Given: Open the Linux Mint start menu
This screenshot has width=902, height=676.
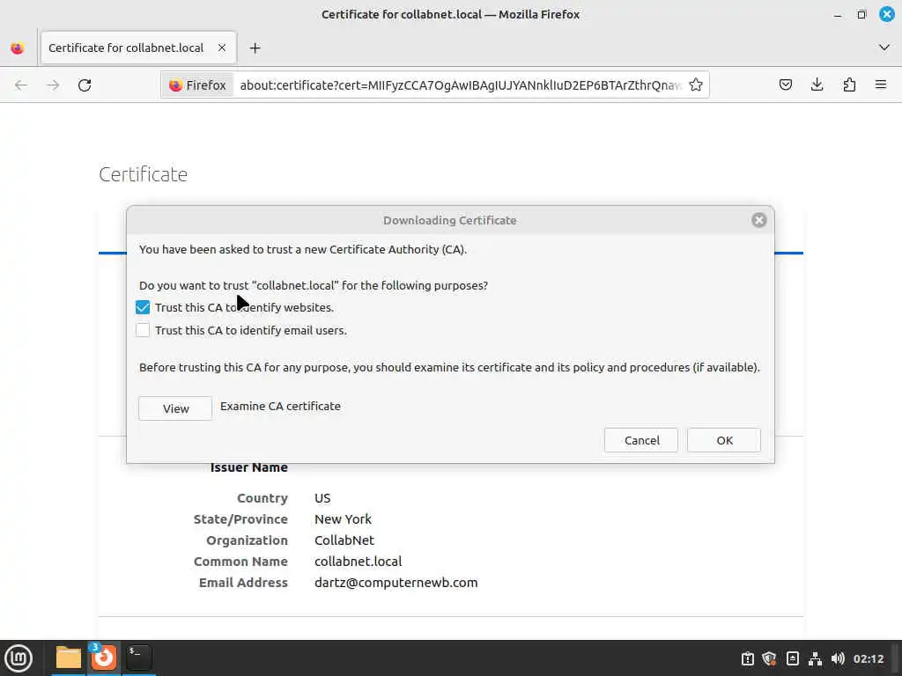Looking at the screenshot, I should (x=18, y=658).
